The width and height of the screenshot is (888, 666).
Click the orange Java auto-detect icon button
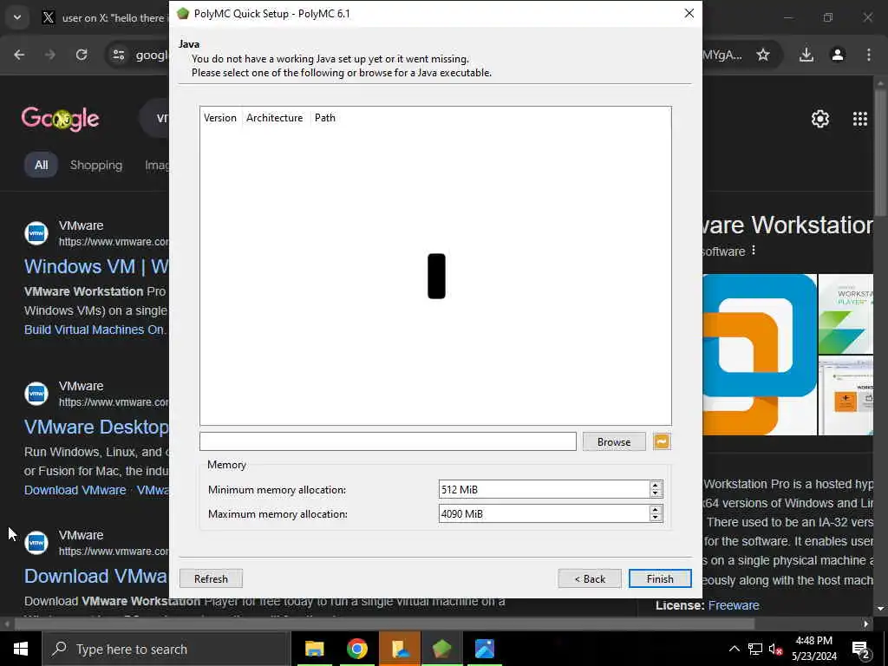(x=662, y=441)
